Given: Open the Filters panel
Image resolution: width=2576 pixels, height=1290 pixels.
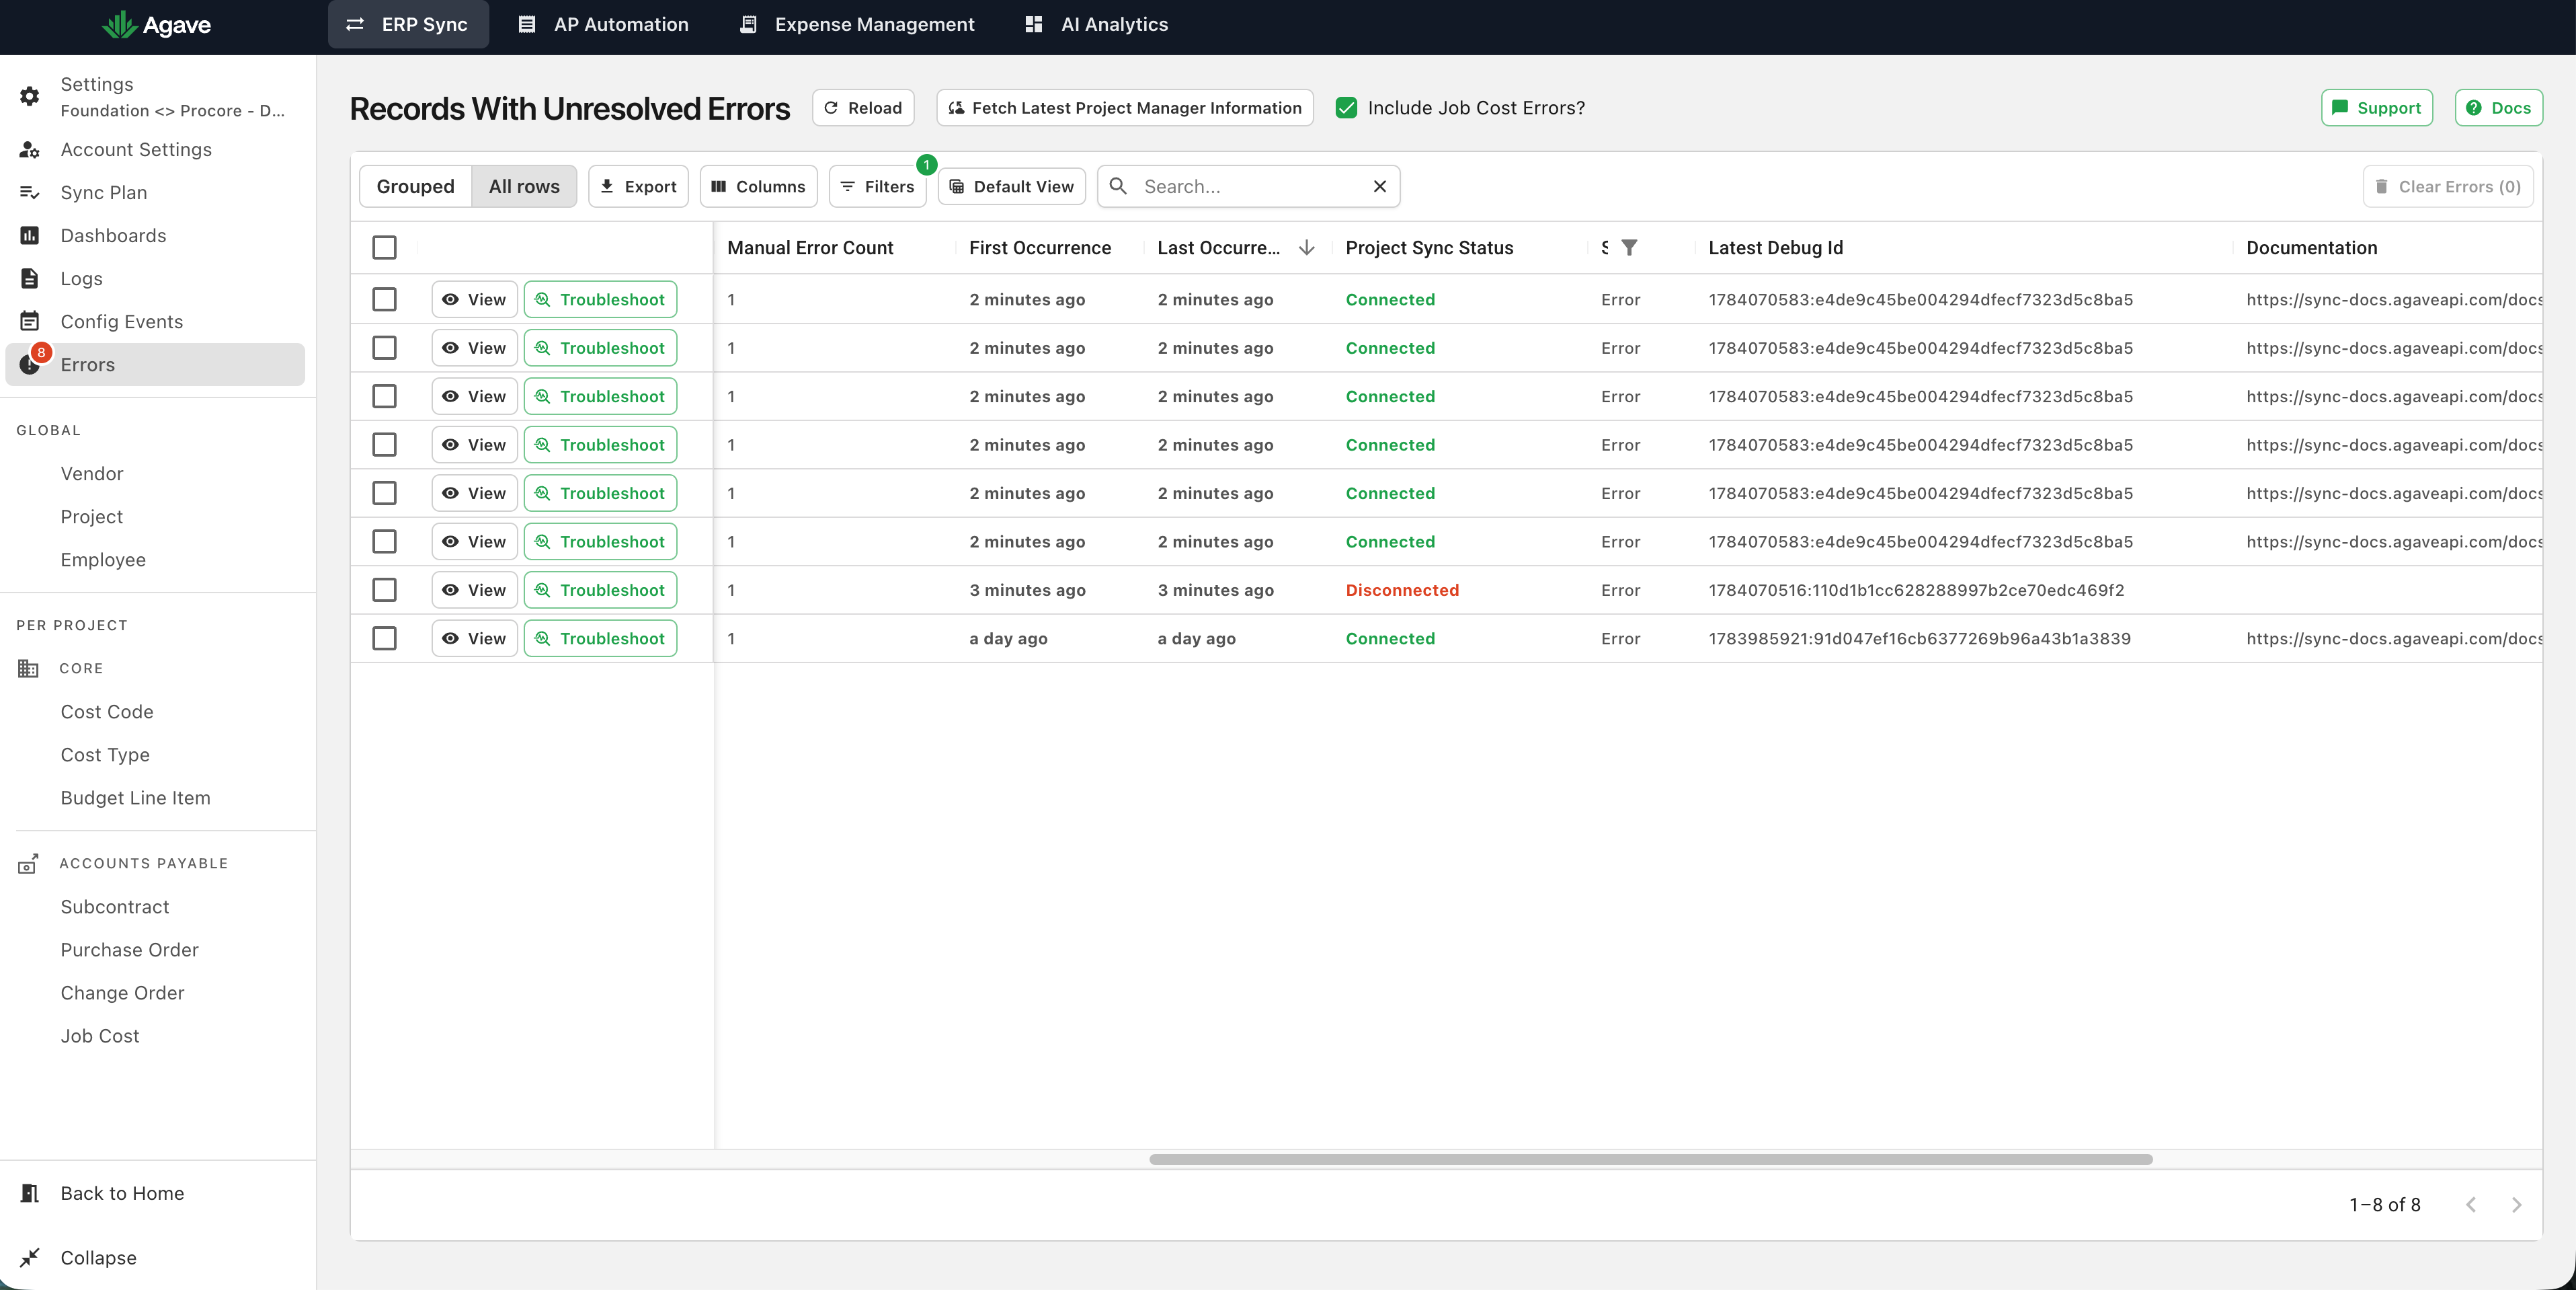Looking at the screenshot, I should coord(877,186).
